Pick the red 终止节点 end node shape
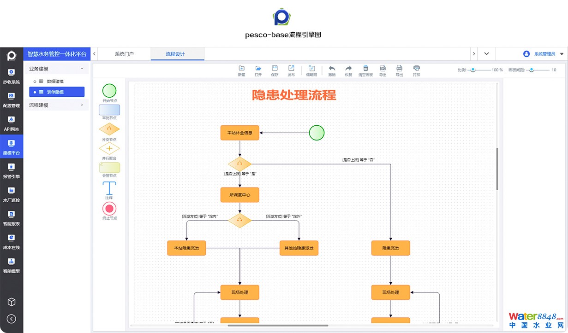The height and width of the screenshot is (333, 568). click(109, 209)
